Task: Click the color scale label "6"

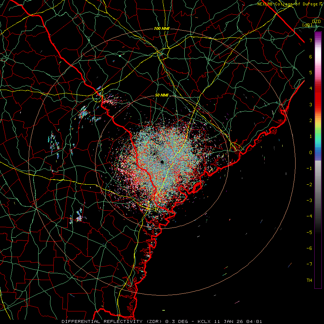Action: pyautogui.click(x=311, y=57)
